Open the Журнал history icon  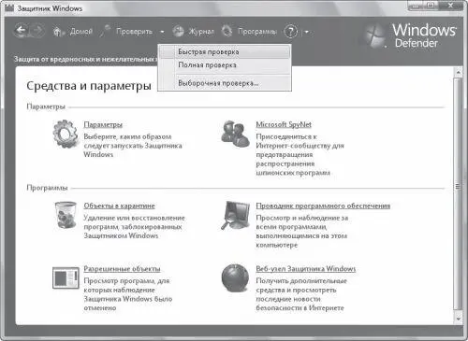coord(179,31)
